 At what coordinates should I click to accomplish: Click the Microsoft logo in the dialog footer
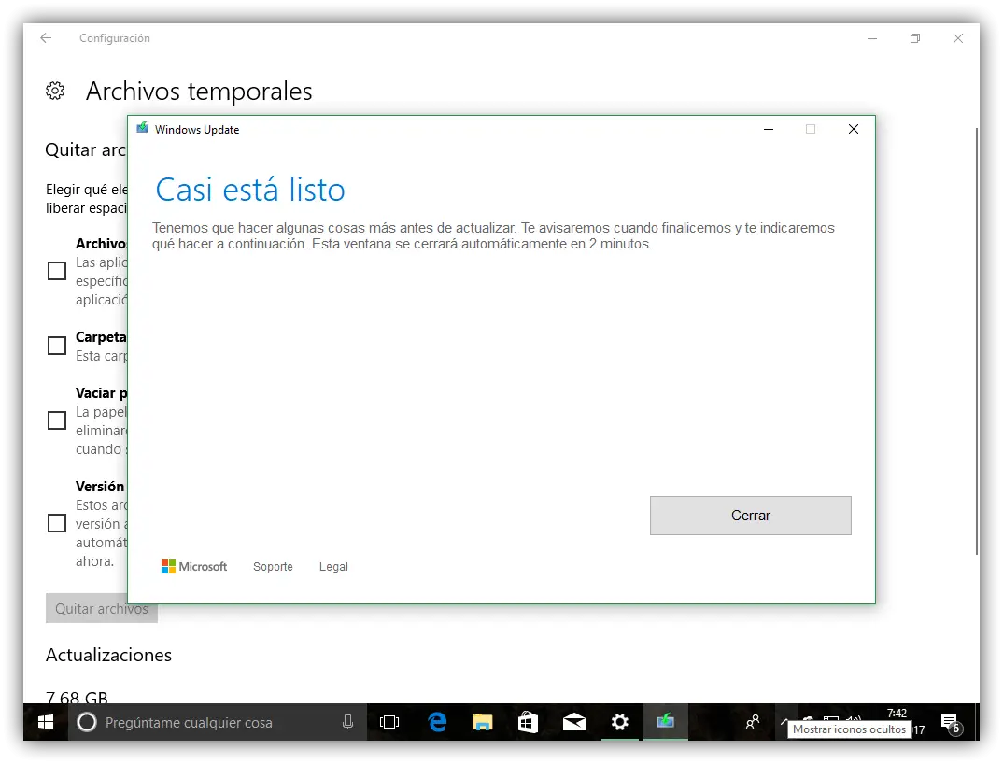(194, 566)
